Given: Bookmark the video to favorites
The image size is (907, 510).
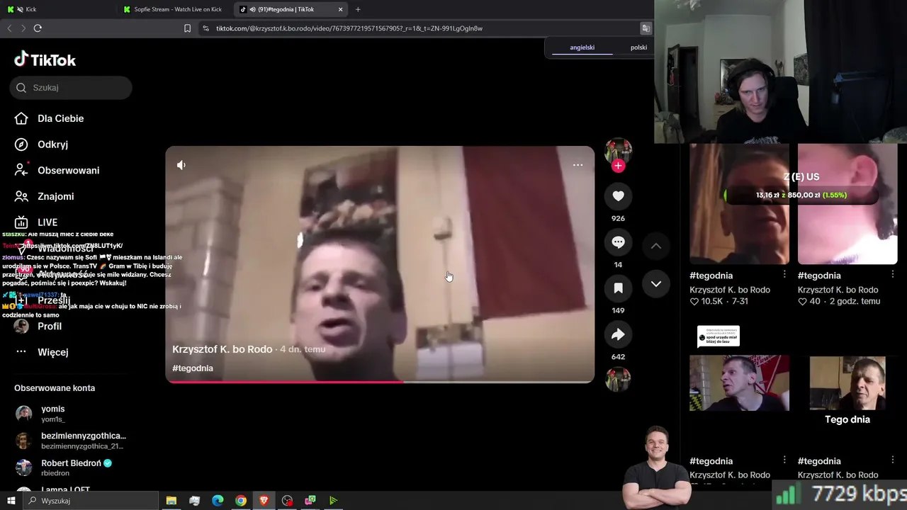Looking at the screenshot, I should [618, 288].
